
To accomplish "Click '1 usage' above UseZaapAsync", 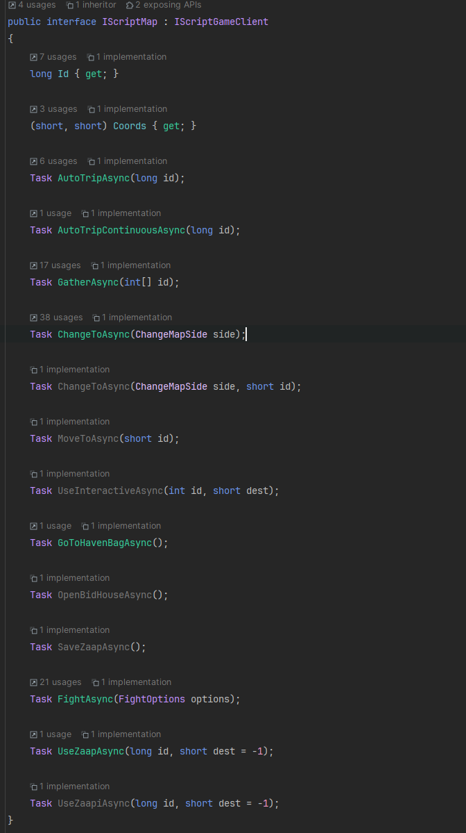I will (55, 734).
